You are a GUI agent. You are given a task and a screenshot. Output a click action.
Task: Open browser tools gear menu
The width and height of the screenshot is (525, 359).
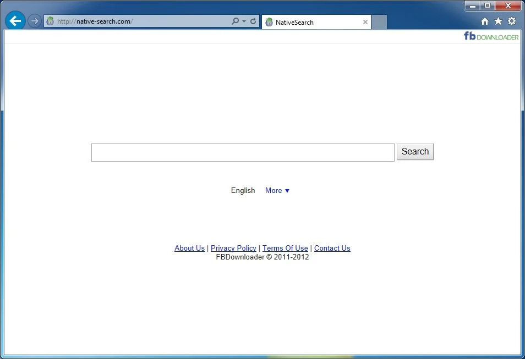pos(512,21)
